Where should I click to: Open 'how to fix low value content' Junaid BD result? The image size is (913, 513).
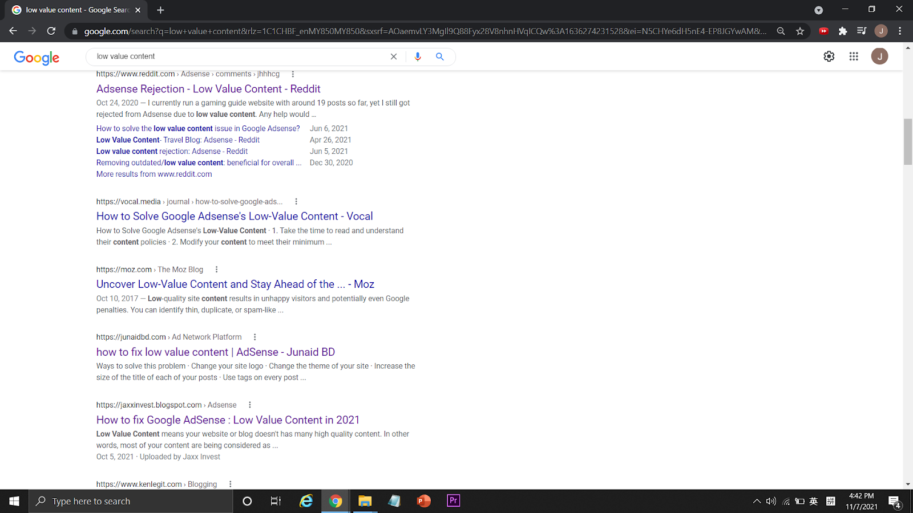(x=216, y=352)
